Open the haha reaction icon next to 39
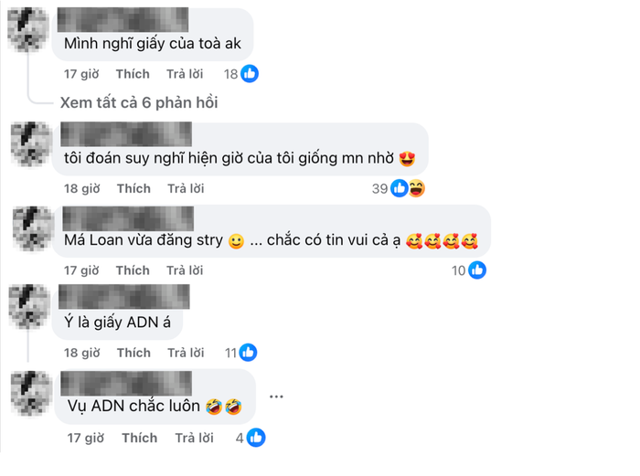Image resolution: width=640 pixels, height=476 pixels. [x=417, y=188]
